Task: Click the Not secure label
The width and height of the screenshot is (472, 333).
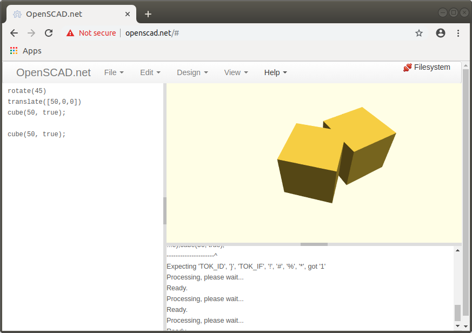Action: [x=97, y=33]
